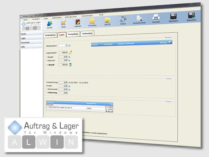The image size is (209, 157).
Task: Select the Lager tab
Action: [62, 35]
